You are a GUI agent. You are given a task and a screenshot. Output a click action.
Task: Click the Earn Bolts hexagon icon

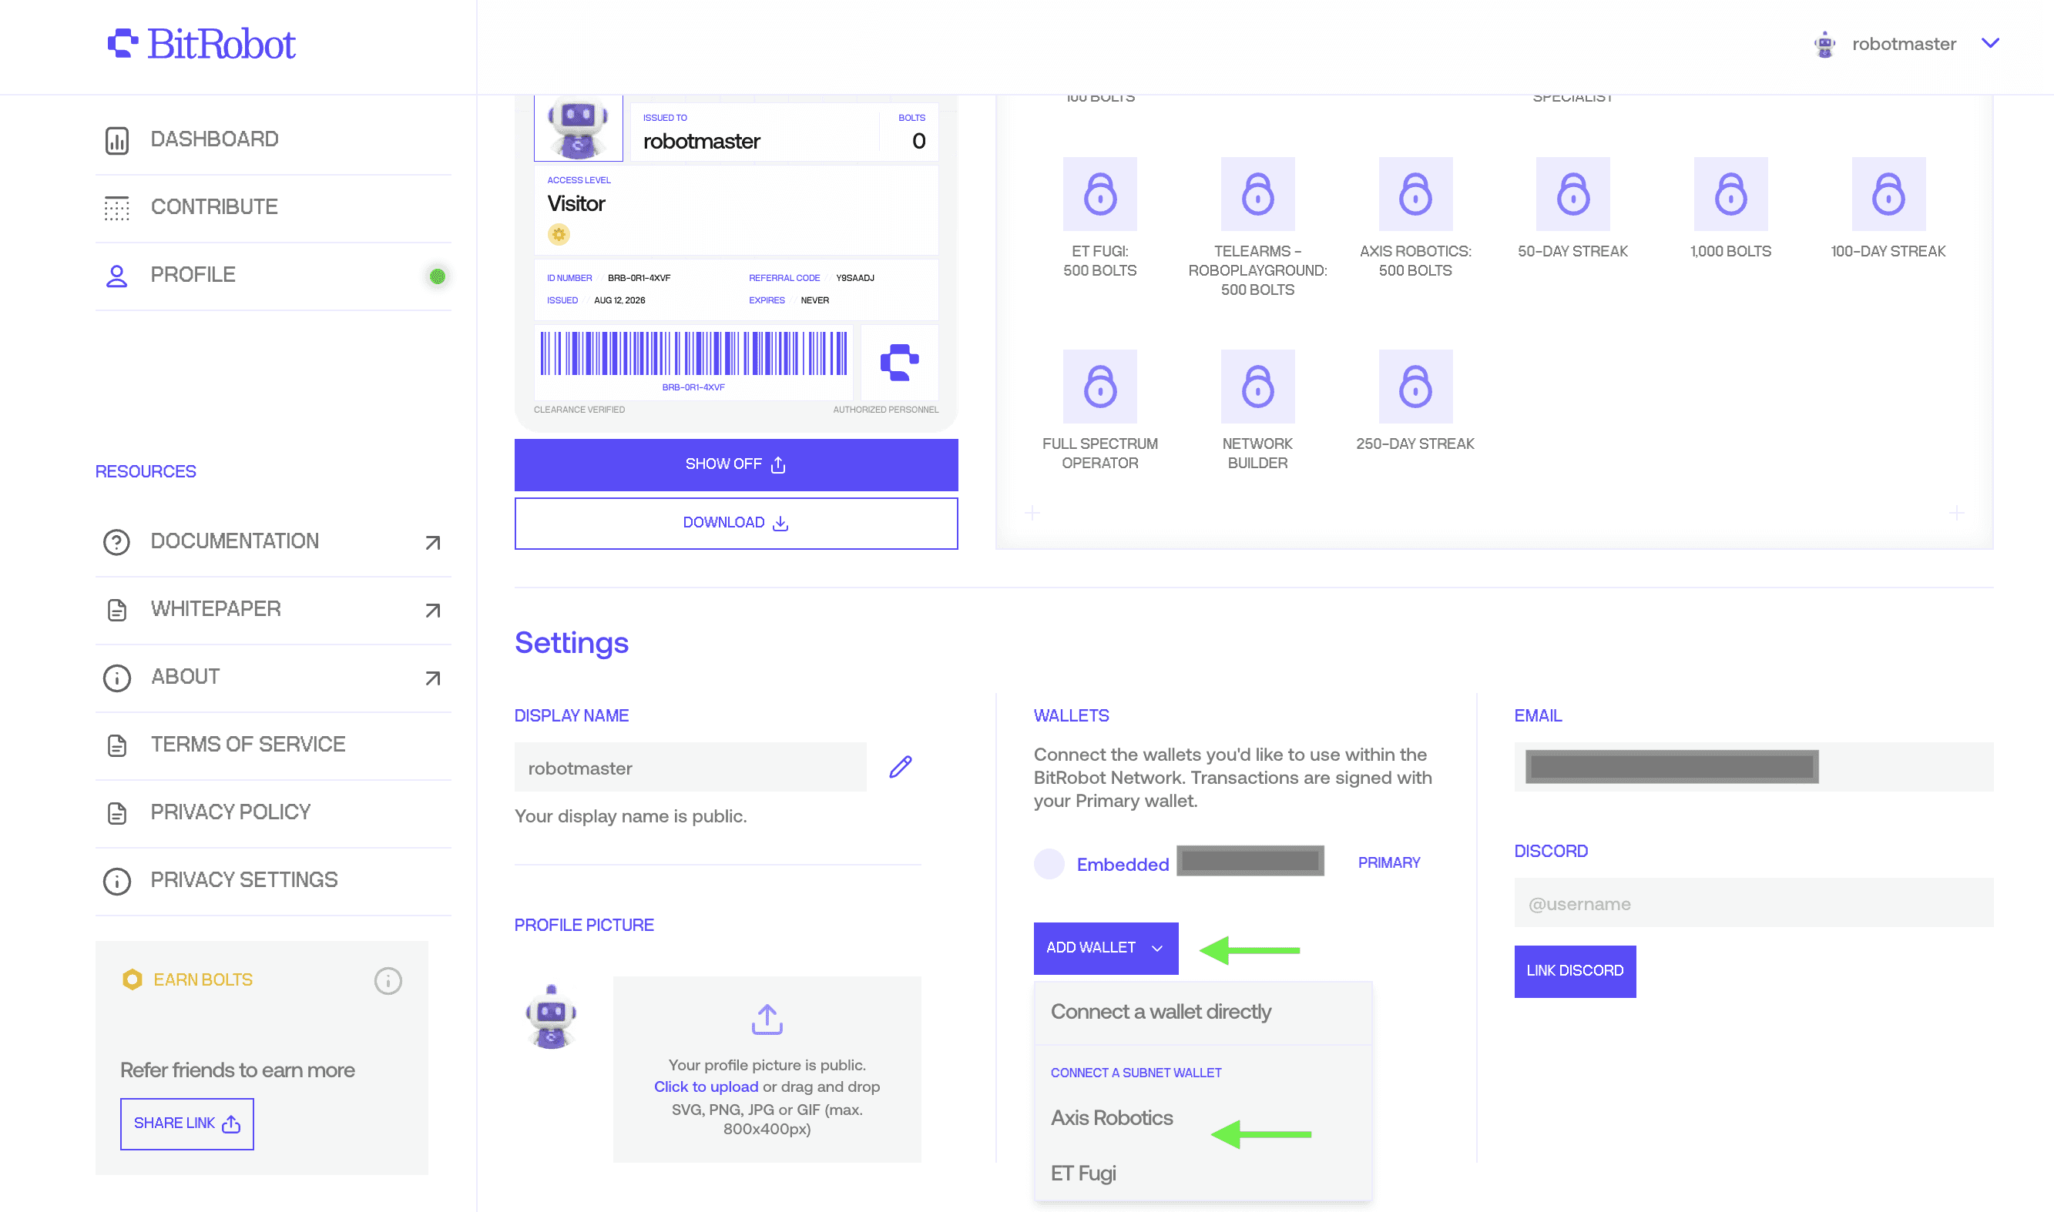133,979
